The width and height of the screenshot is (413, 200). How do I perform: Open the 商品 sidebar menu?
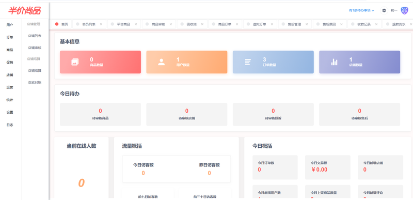[x=10, y=50]
